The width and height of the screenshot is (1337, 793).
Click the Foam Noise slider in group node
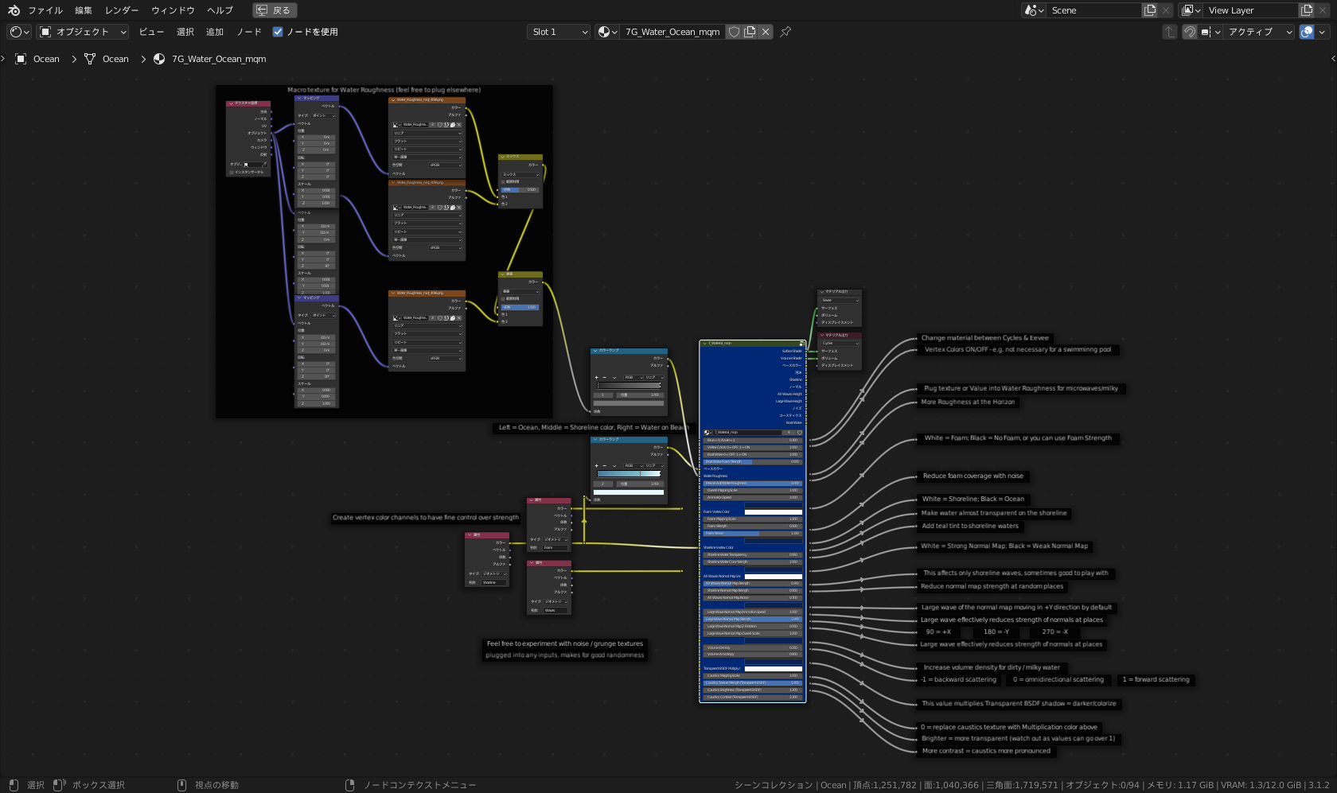(x=752, y=534)
